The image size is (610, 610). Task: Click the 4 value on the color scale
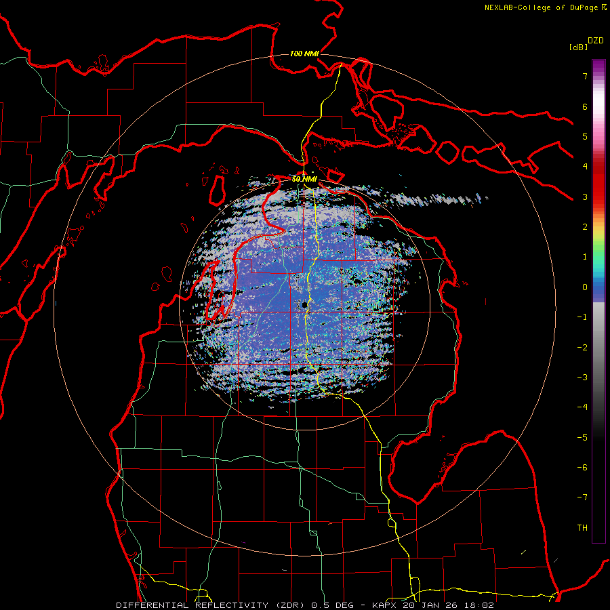coord(585,167)
